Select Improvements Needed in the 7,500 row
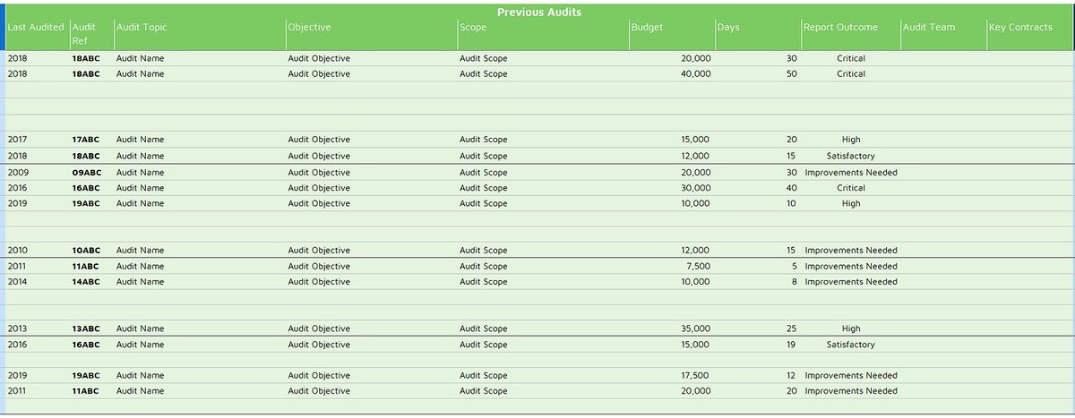Viewport: 1075px width, 418px height. (x=851, y=266)
